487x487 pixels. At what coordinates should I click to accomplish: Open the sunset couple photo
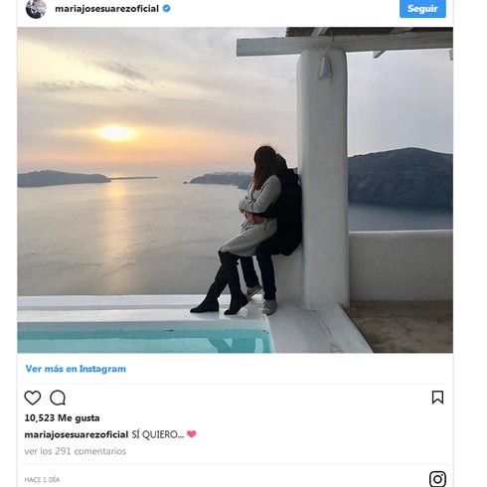point(236,190)
